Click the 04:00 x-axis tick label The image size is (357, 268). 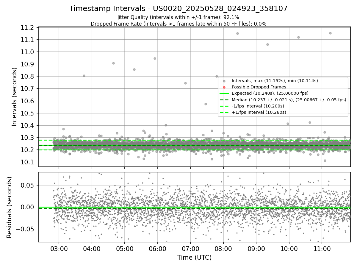coord(92,248)
